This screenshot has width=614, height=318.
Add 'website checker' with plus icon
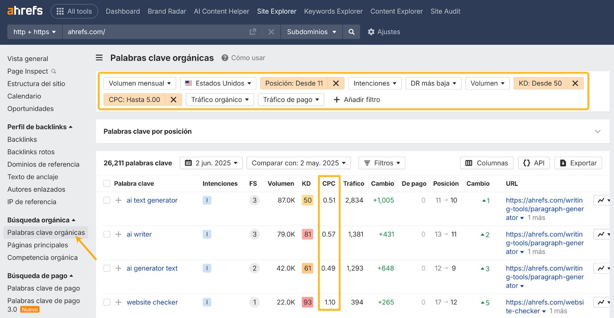click(x=119, y=303)
